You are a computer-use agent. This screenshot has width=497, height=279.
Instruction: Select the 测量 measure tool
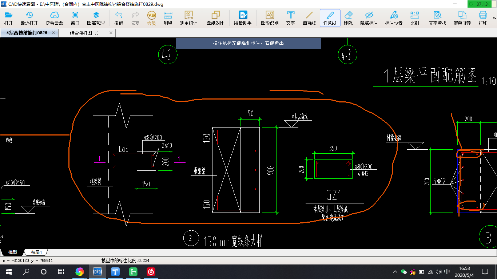tap(168, 18)
